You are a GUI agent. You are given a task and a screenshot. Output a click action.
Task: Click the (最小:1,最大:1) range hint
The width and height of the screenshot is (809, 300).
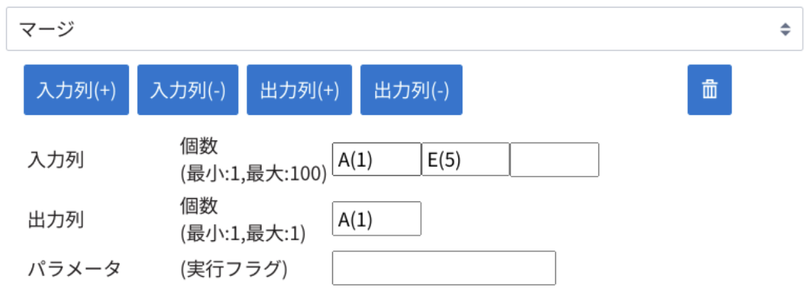(x=242, y=233)
